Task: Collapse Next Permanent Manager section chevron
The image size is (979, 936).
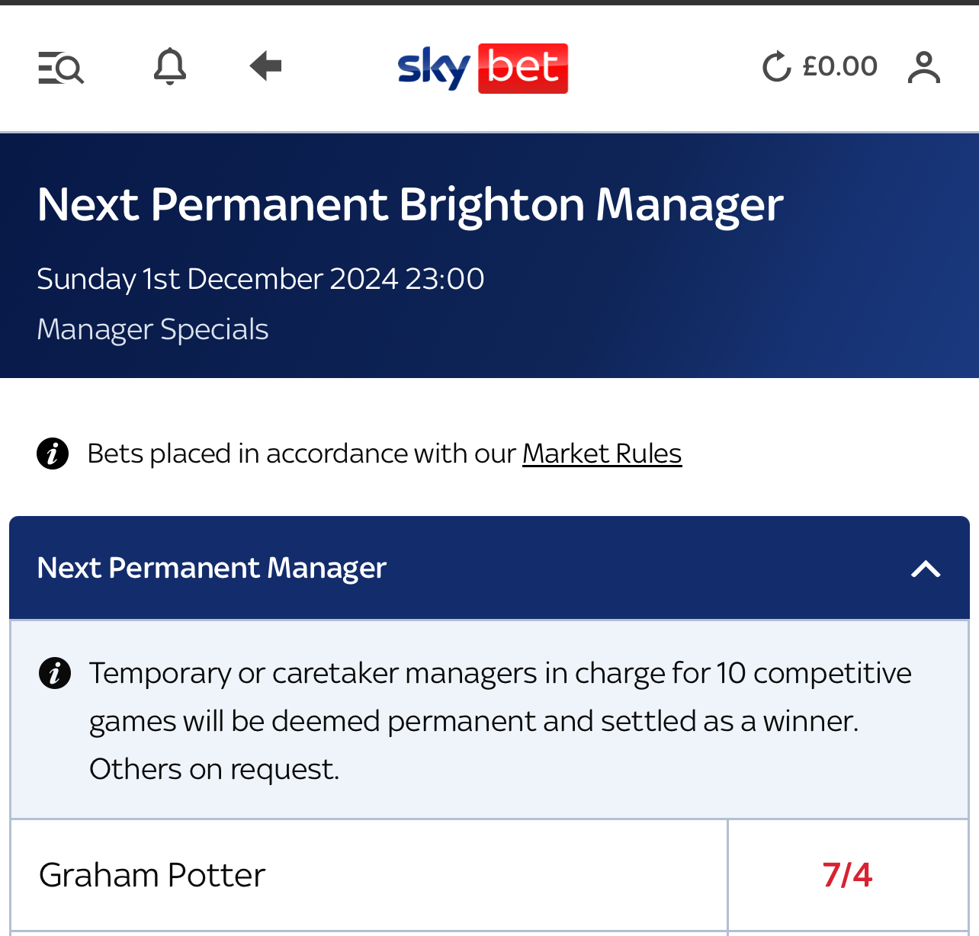Action: click(926, 569)
